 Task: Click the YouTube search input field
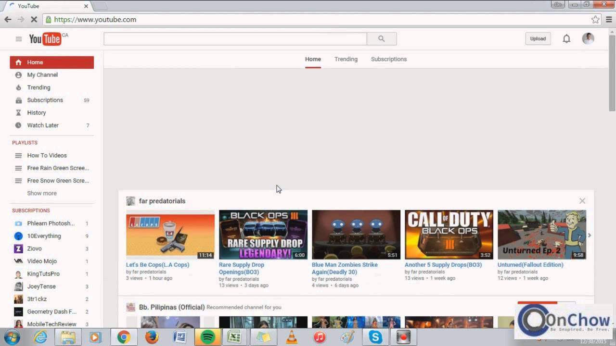(x=235, y=39)
